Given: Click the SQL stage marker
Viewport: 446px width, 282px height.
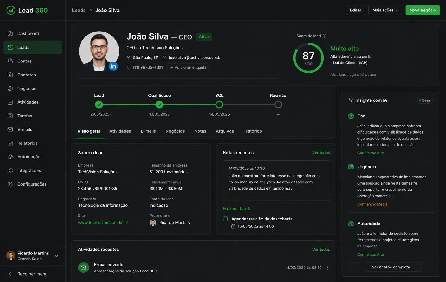Looking at the screenshot, I should tap(219, 105).
